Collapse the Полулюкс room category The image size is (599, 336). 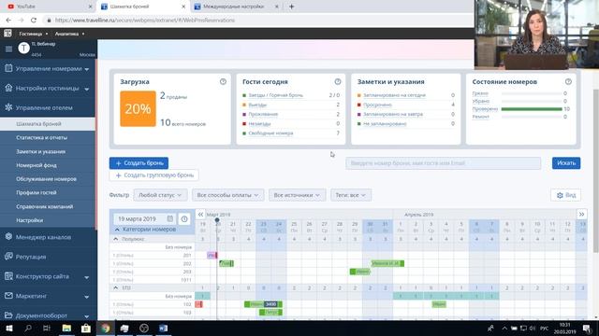pos(116,239)
